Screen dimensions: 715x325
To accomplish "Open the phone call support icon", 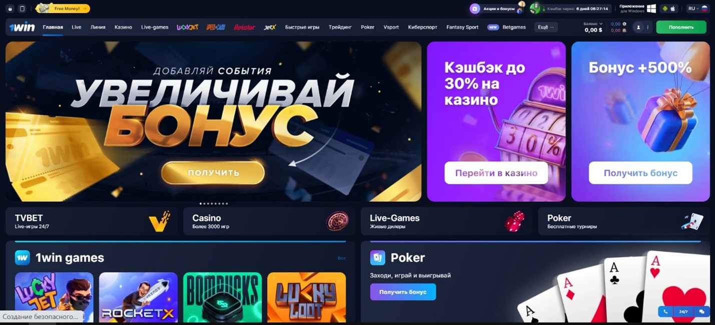I will tap(665, 311).
